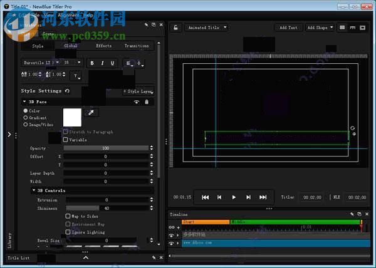Image resolution: width=376 pixels, height=268 pixels.
Task: Select the Gradient radio option
Action: [x=26, y=118]
